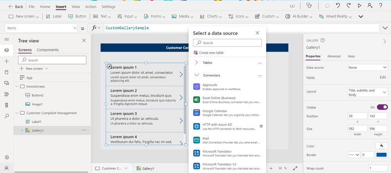Viewport: 391px width, 173px height.
Task: Toggle the Visible switch off
Action: (382, 107)
